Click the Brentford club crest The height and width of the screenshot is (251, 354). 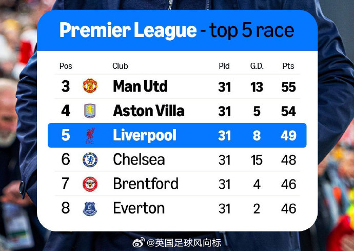[90, 184]
